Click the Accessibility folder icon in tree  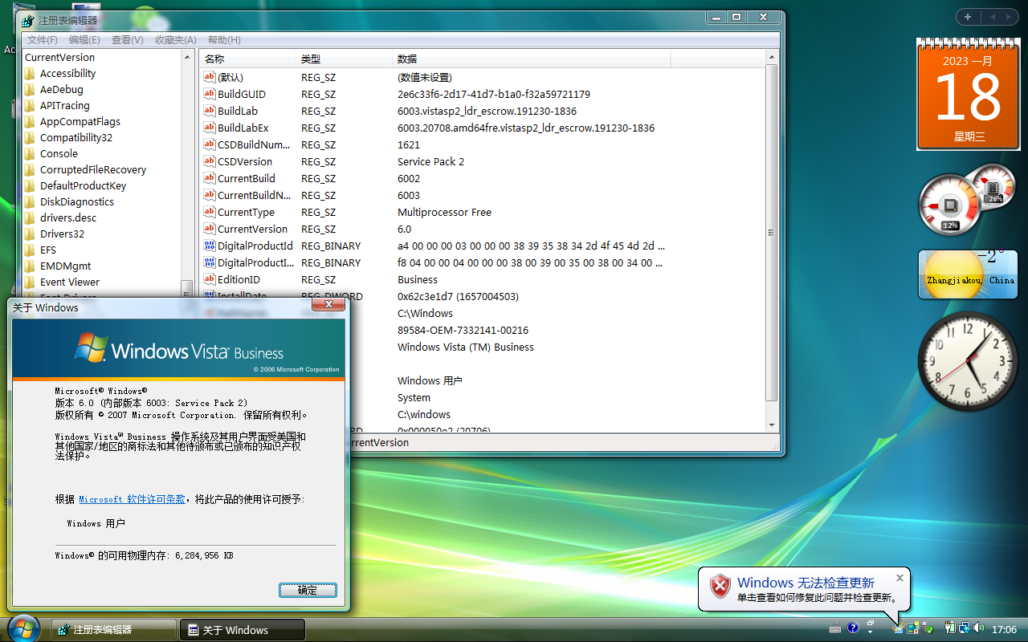pyautogui.click(x=31, y=74)
